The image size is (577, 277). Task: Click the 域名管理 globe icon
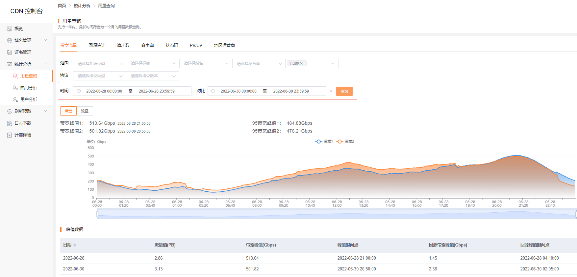coord(10,41)
